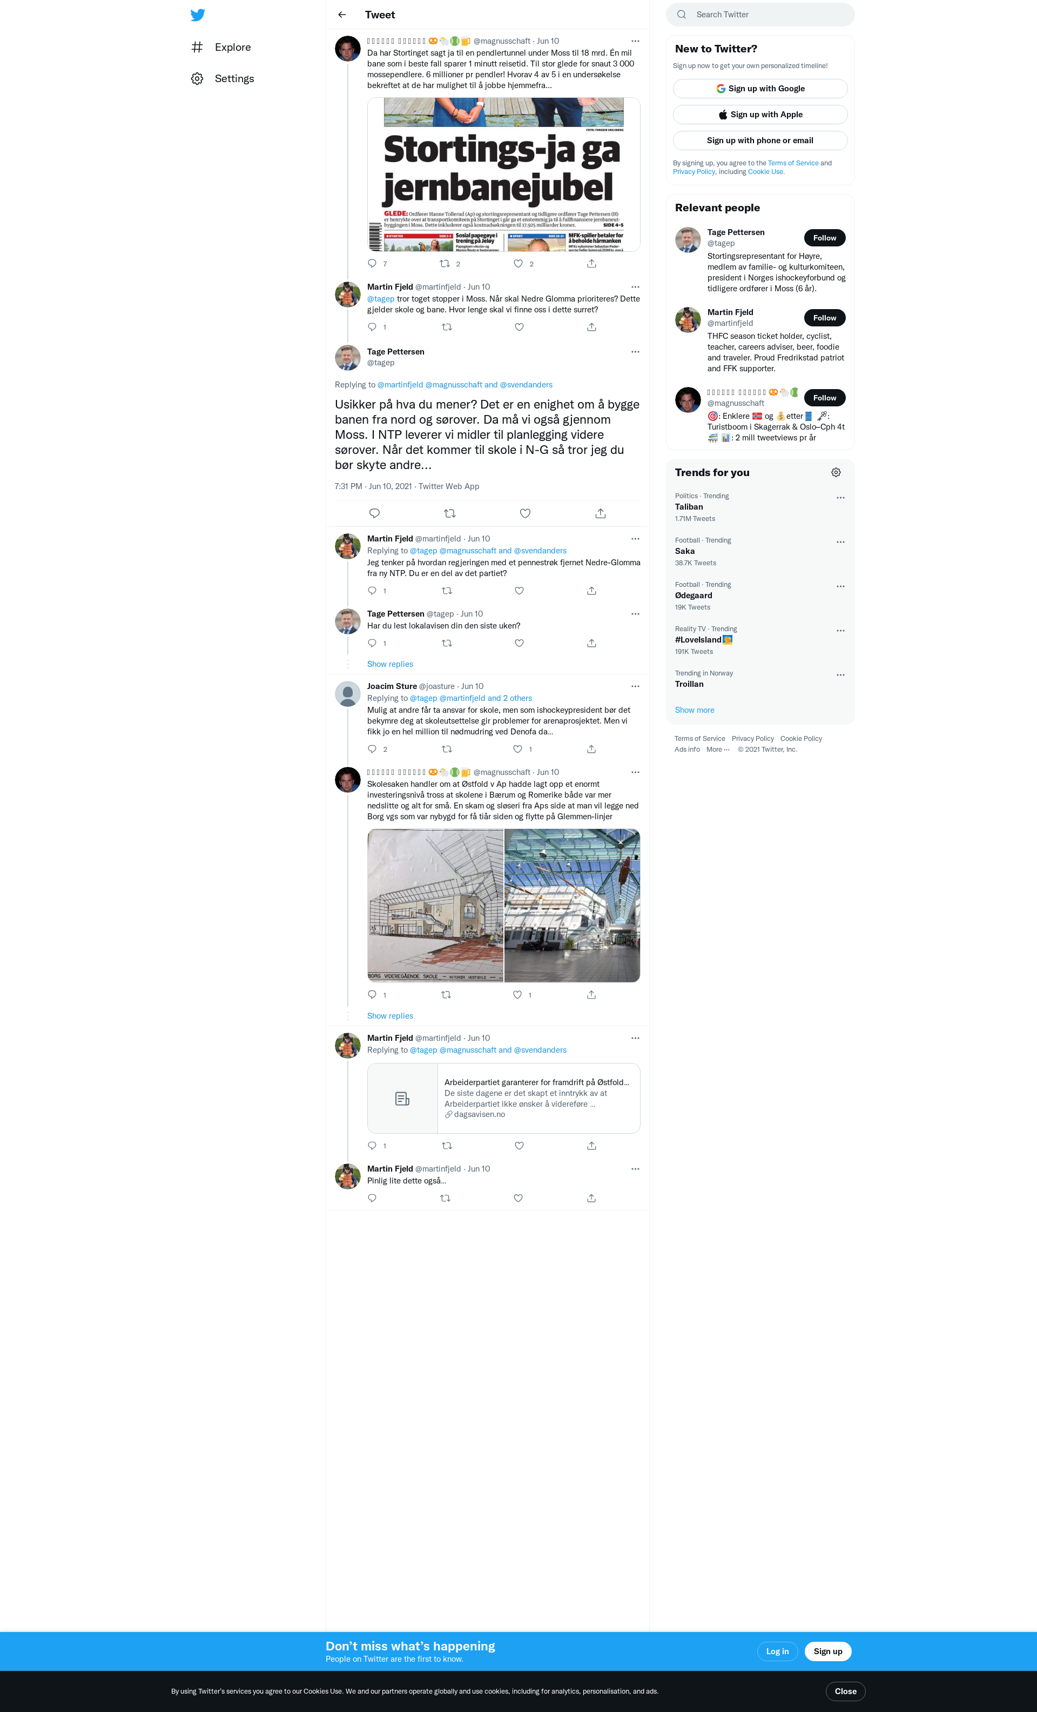Go back using the arrow icon
This screenshot has width=1037, height=1712.
coord(342,15)
